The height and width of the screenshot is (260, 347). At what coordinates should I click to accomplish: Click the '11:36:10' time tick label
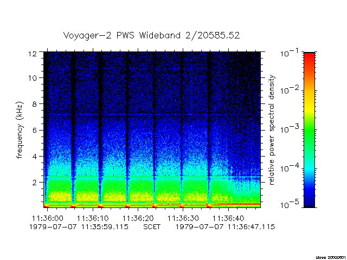(x=93, y=218)
